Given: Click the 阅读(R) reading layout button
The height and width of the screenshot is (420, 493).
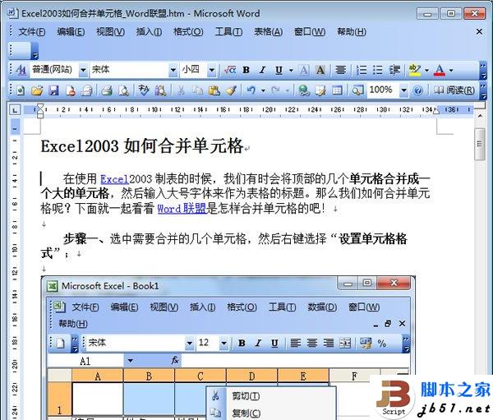Looking at the screenshot, I should click(x=454, y=90).
